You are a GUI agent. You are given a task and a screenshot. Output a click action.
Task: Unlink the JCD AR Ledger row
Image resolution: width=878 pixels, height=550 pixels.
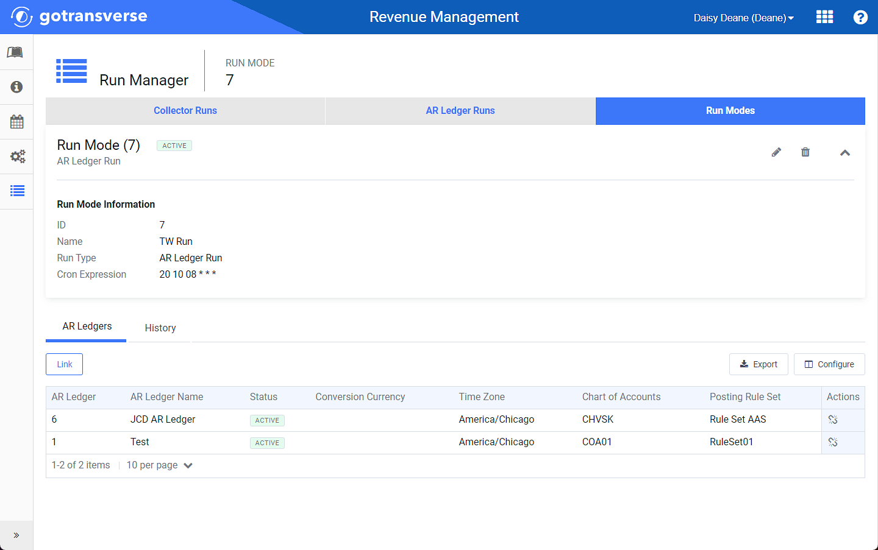833,420
